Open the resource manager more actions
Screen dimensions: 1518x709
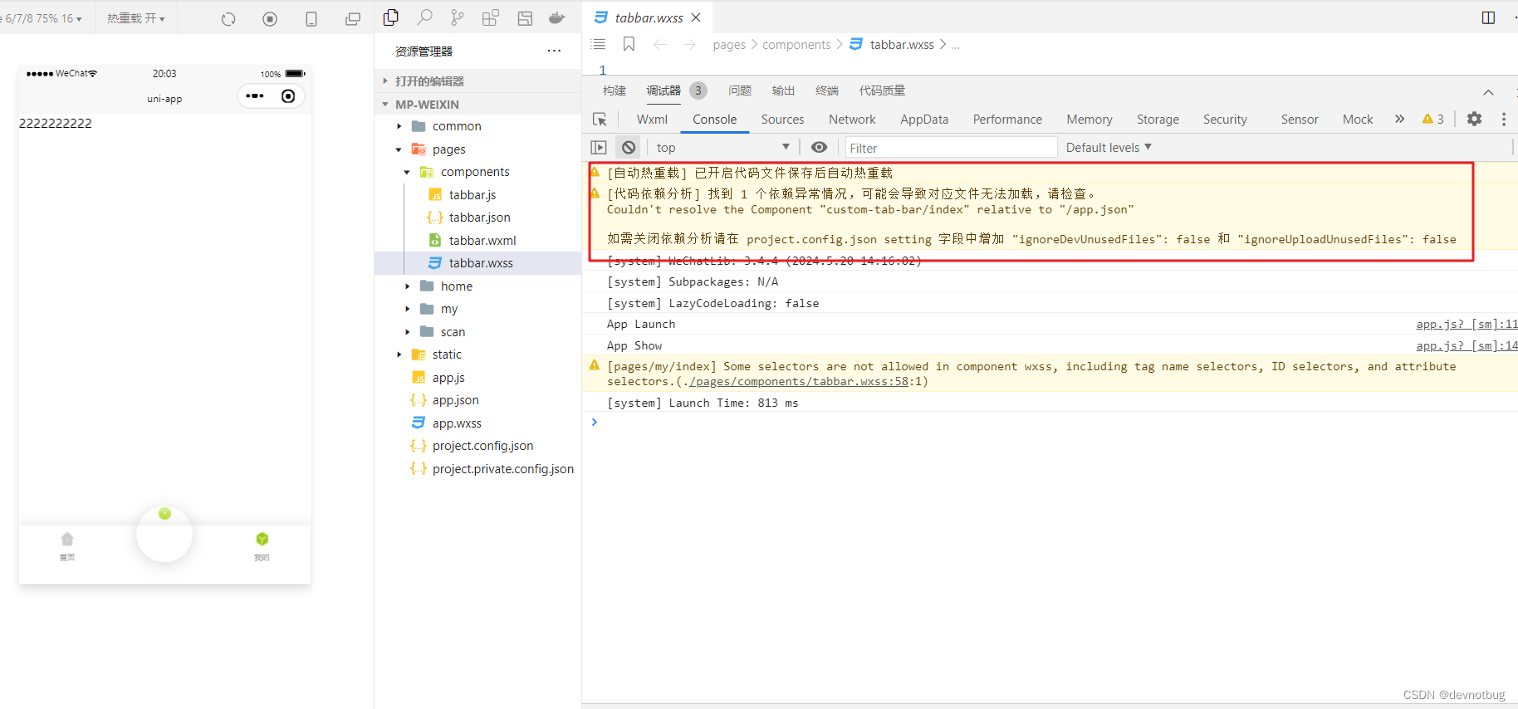click(554, 51)
